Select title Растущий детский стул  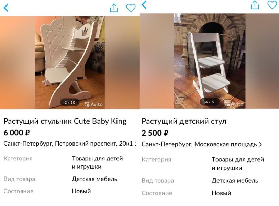(184, 122)
